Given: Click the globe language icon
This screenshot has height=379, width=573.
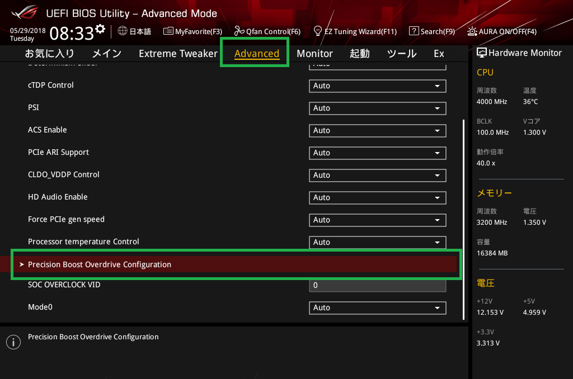Looking at the screenshot, I should 123,31.
